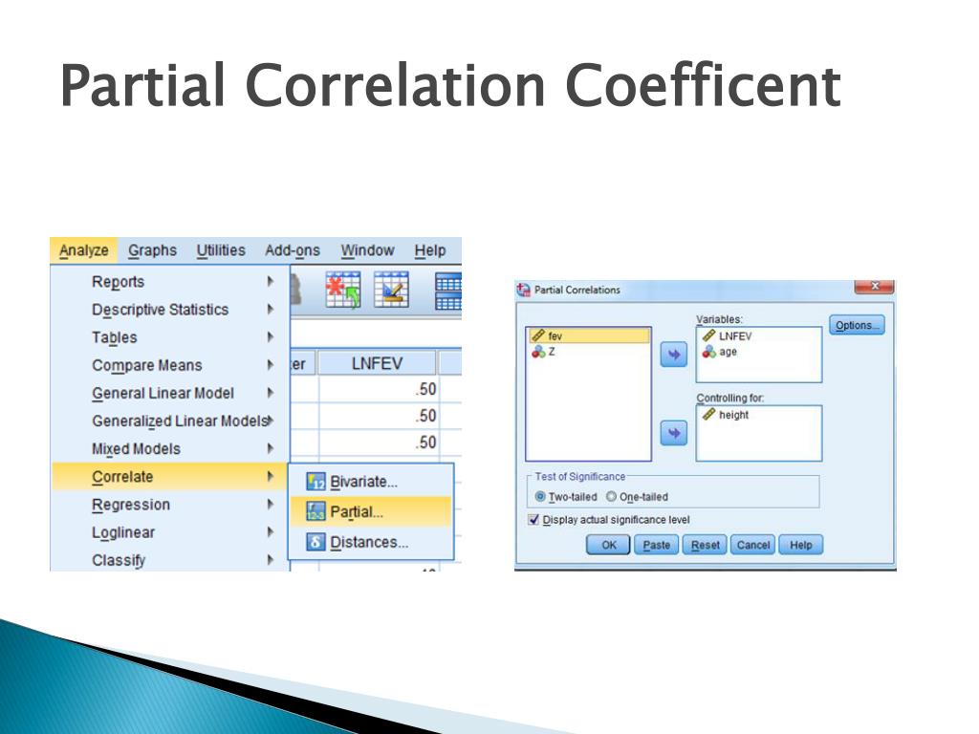The height and width of the screenshot is (734, 979).
Task: Open the Options dialog button
Action: click(857, 325)
